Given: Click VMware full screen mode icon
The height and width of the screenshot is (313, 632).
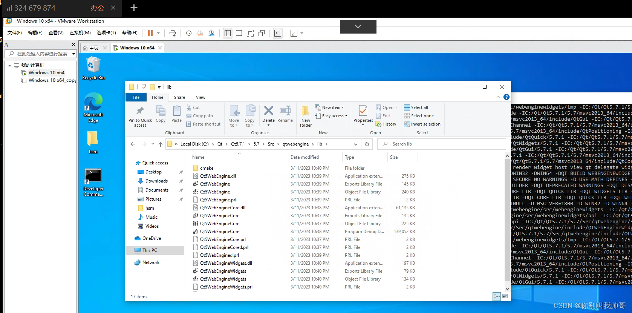Looking at the screenshot, I should click(x=250, y=33).
